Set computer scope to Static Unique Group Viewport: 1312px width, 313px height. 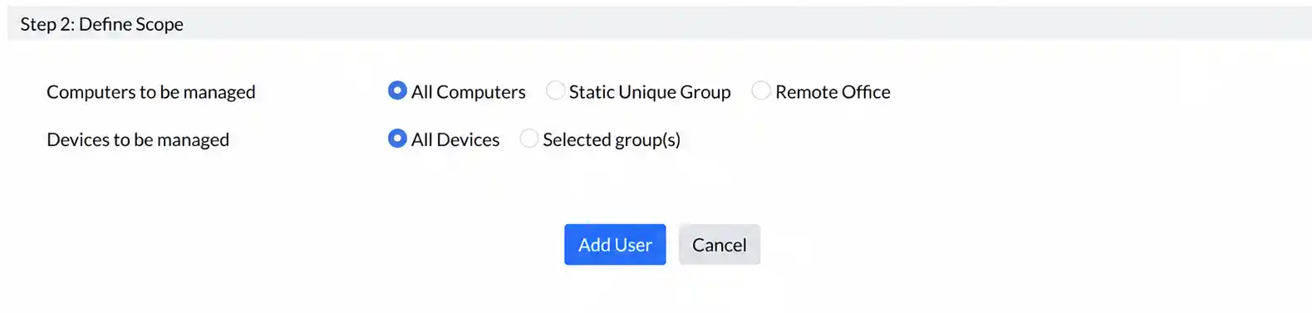click(x=555, y=90)
